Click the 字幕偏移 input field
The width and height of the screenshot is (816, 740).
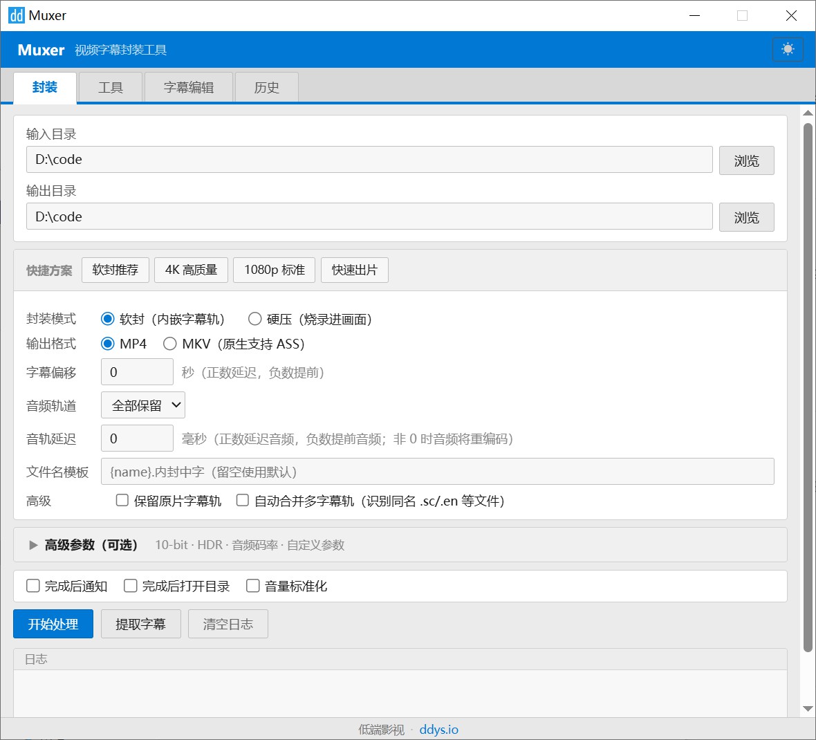pyautogui.click(x=137, y=371)
